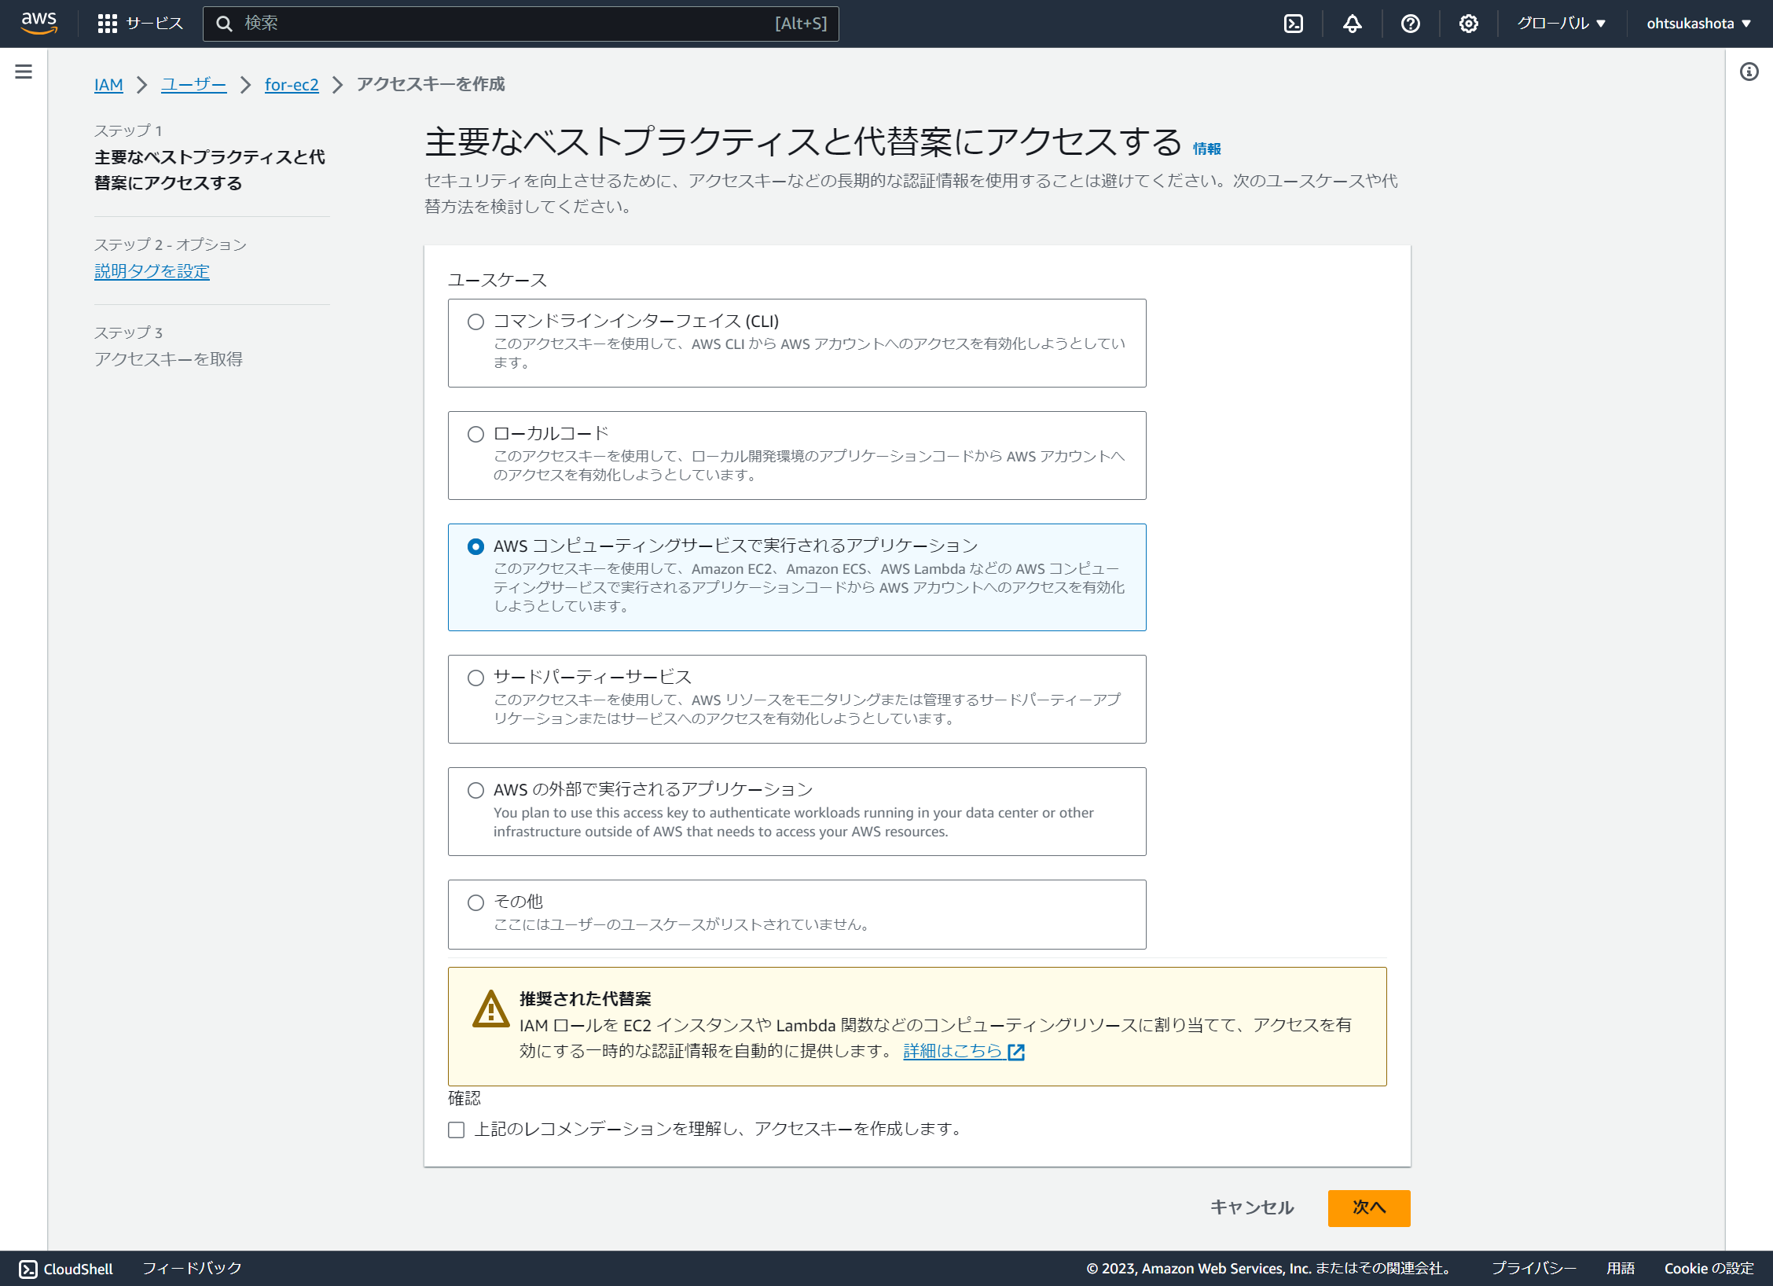Open the フィードバック menu item
This screenshot has height=1286, width=1773.
(x=192, y=1268)
